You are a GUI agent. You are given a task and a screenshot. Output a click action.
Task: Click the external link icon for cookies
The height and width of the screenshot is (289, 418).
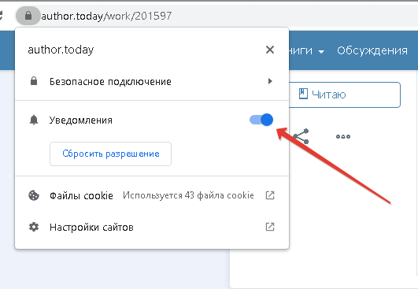point(270,195)
